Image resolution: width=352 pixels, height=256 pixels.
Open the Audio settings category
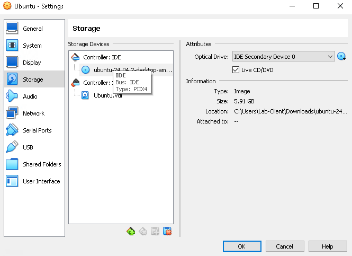click(x=34, y=96)
